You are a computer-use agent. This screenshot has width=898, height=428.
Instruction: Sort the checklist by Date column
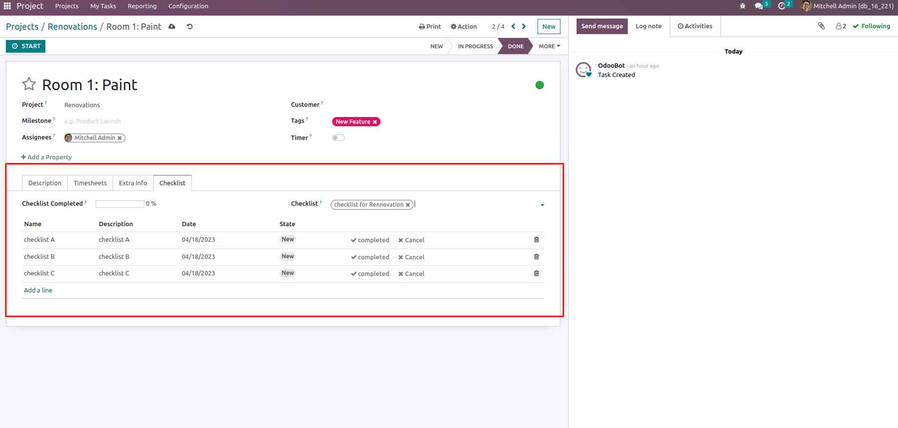[x=189, y=224]
